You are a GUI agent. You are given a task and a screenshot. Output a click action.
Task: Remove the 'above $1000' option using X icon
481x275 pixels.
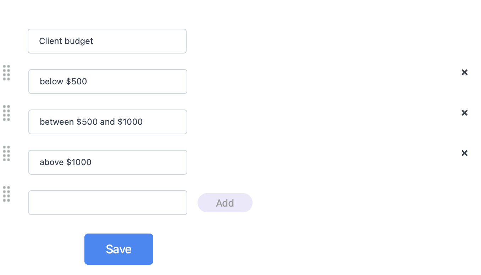464,153
